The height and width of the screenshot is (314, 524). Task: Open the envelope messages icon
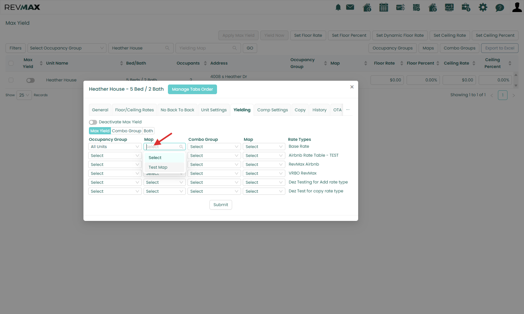pyautogui.click(x=350, y=7)
